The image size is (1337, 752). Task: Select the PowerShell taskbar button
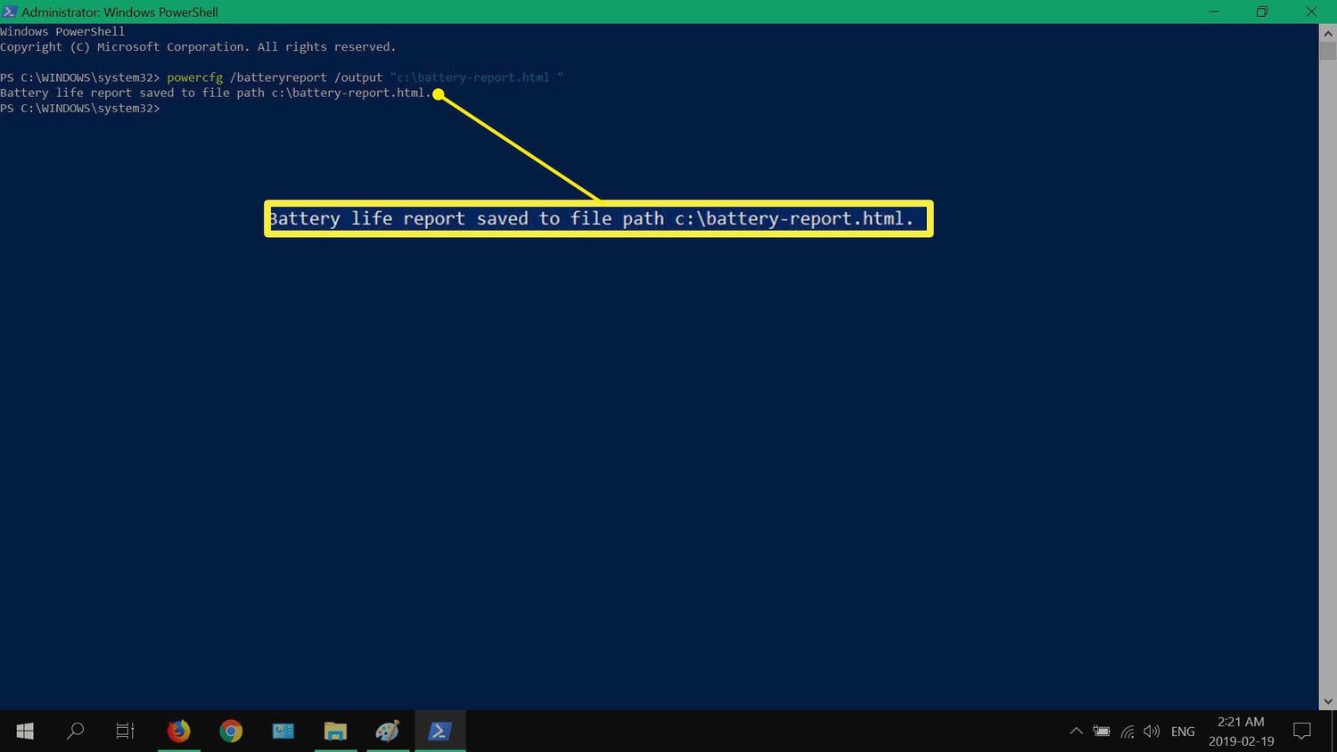[x=439, y=732]
